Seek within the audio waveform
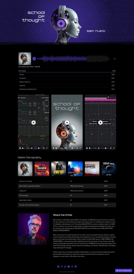 click(74, 59)
